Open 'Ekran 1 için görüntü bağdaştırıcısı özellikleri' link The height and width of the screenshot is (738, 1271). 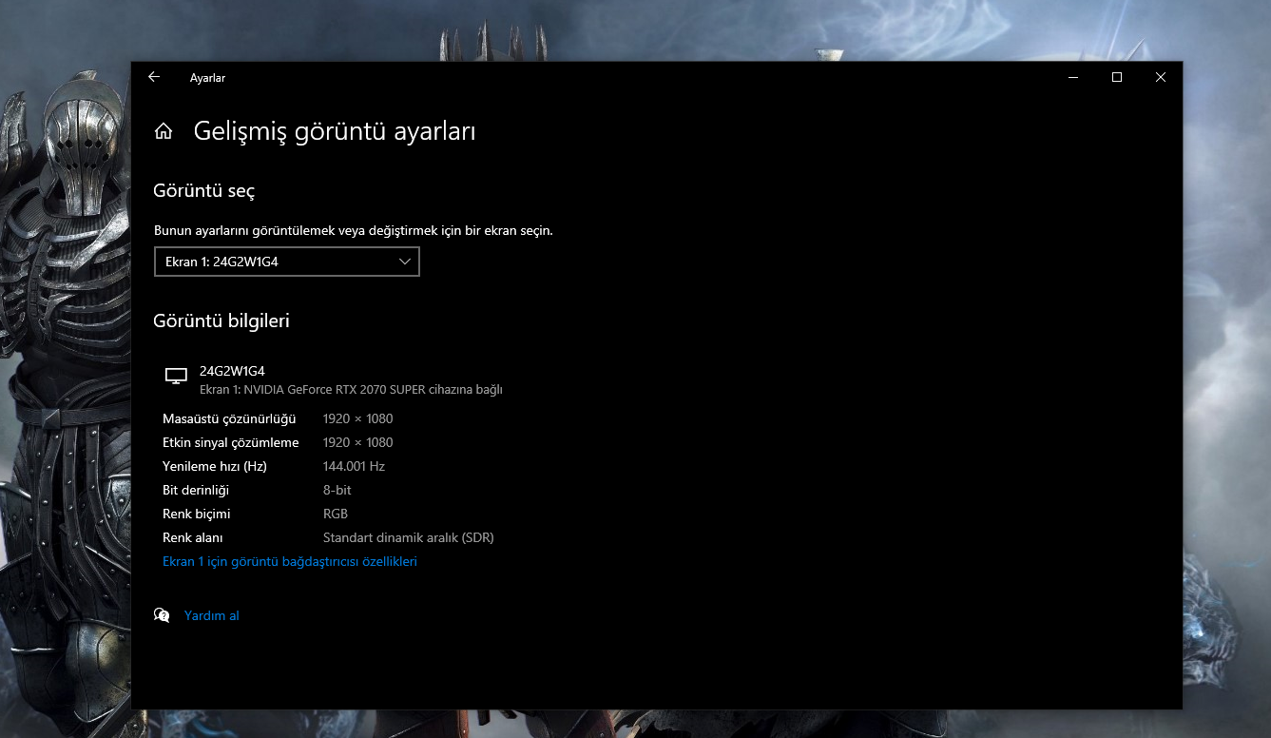[290, 561]
